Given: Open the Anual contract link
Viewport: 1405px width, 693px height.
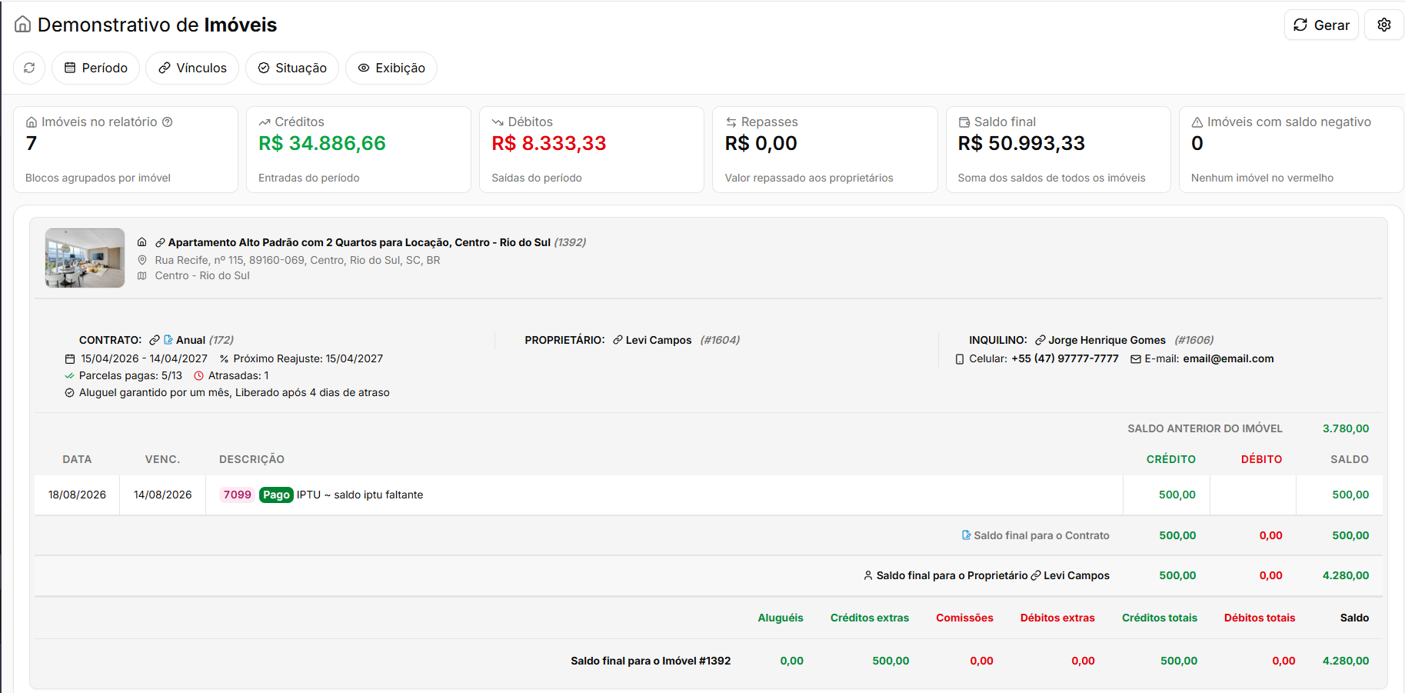Looking at the screenshot, I should click(191, 340).
